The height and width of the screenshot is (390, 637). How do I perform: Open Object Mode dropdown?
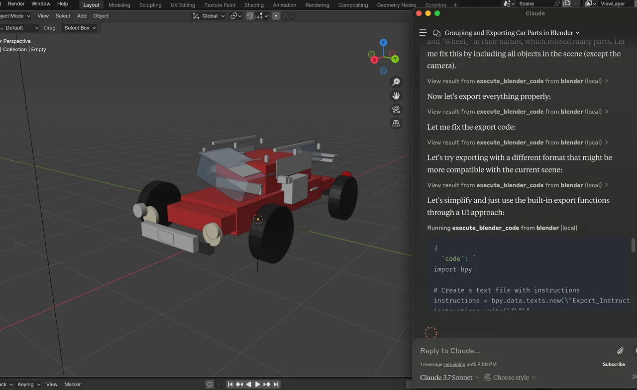(15, 16)
